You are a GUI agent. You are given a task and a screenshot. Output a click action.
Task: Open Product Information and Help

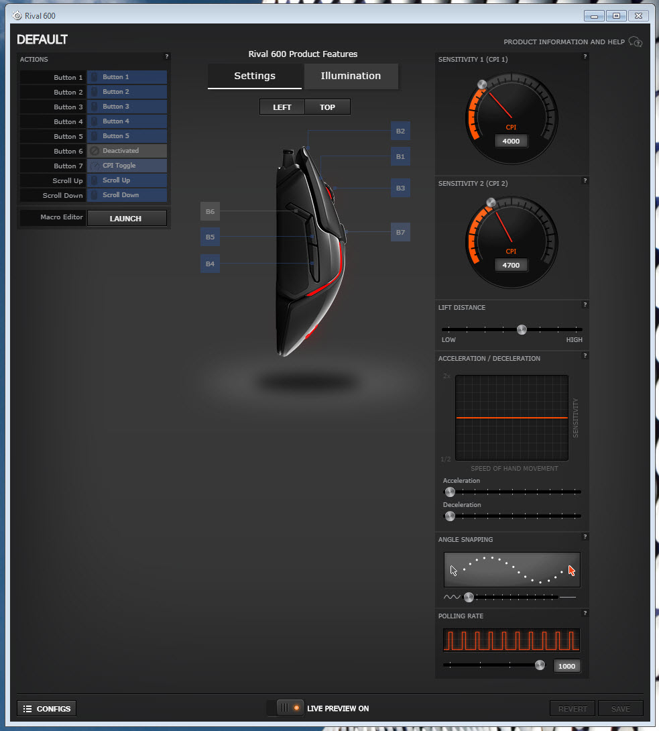(x=573, y=42)
